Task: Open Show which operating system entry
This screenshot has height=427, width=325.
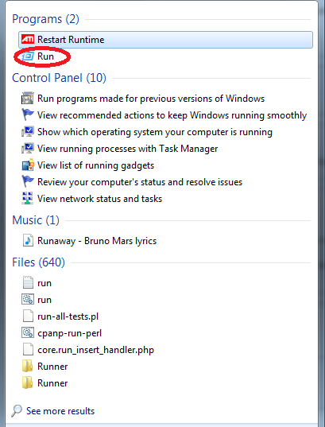Action: pos(155,132)
